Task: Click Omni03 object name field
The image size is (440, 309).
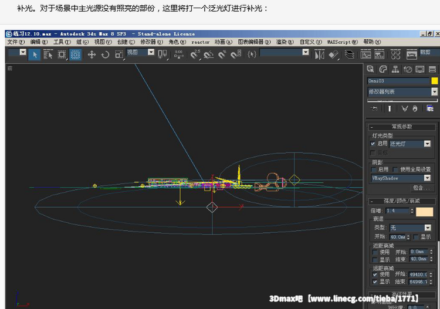Action: pos(398,81)
